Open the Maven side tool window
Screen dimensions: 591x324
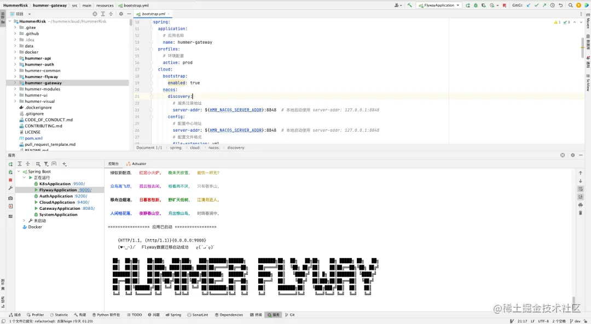coord(588,21)
